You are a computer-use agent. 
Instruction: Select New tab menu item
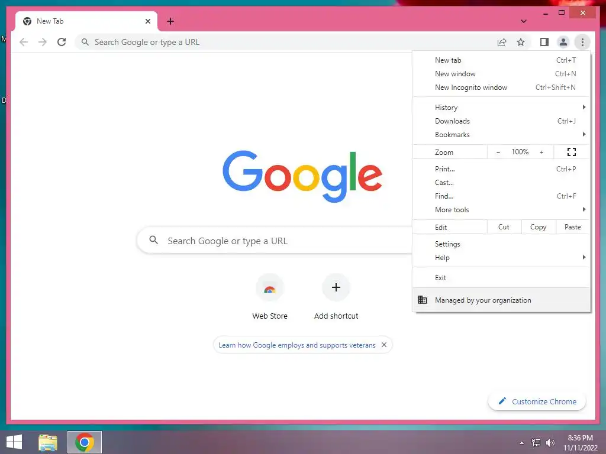pos(501,60)
